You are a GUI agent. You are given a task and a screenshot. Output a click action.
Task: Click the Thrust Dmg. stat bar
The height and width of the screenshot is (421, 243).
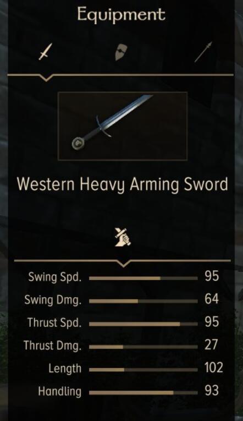point(143,347)
